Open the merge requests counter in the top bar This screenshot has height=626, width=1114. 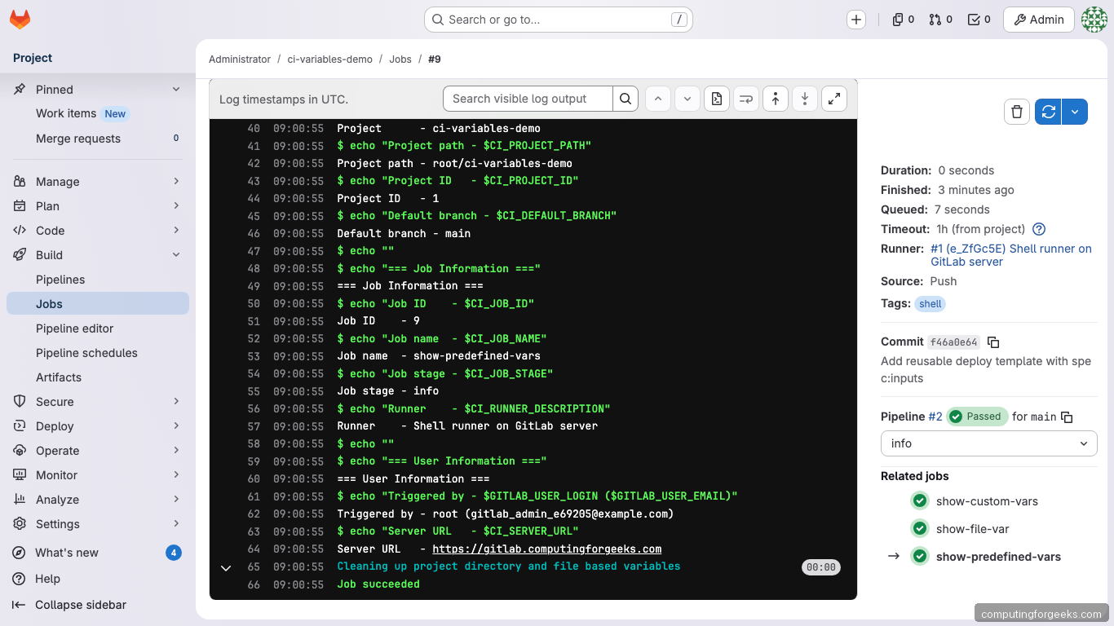939,19
